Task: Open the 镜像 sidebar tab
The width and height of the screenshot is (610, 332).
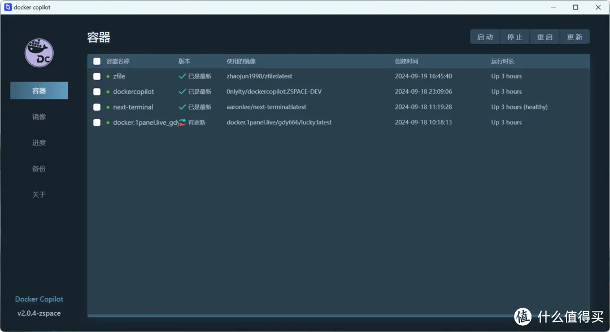Action: coord(39,117)
